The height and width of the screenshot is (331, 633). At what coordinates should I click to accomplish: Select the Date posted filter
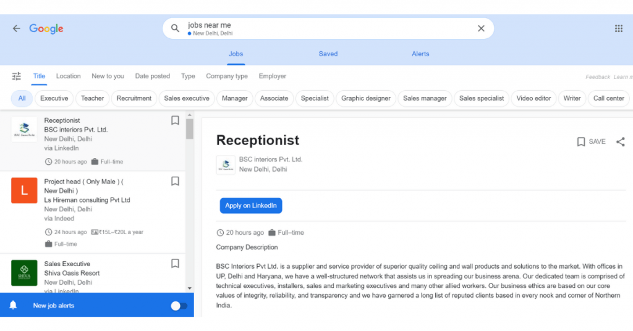pos(153,76)
